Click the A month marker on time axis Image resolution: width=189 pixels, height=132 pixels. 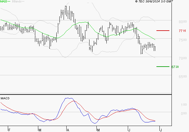[x=68, y=130]
